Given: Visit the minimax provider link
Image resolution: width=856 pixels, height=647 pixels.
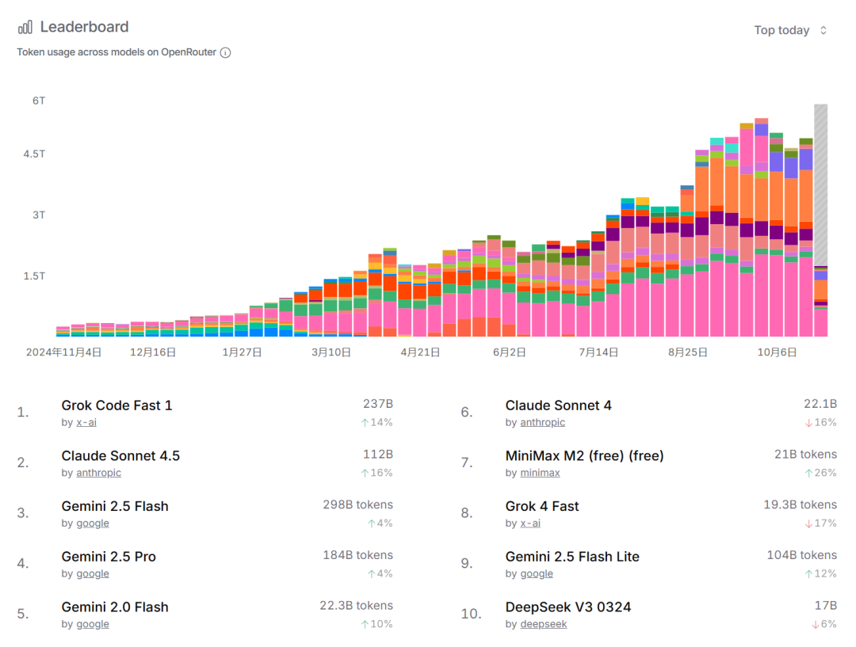Looking at the screenshot, I should (x=540, y=473).
